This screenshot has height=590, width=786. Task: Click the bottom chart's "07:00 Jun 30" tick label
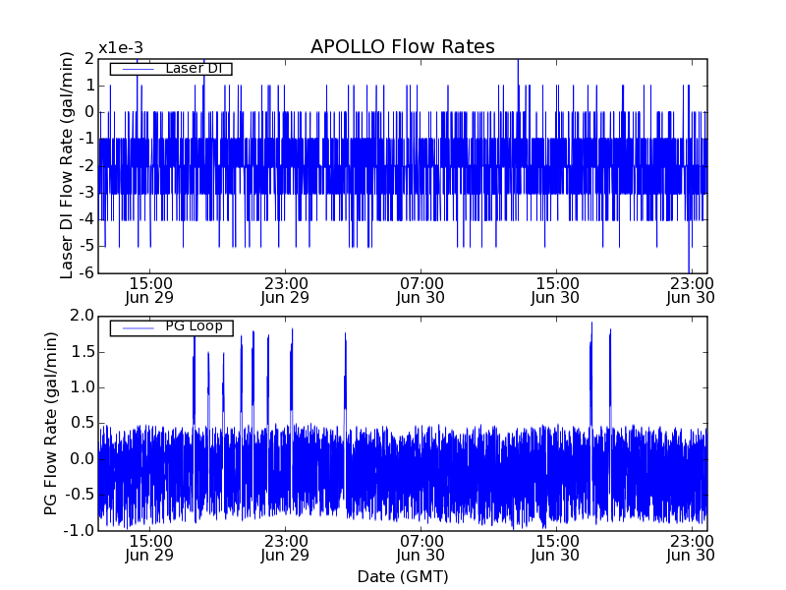click(421, 549)
